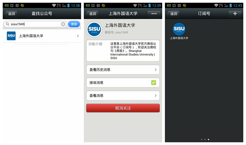The width and height of the screenshot is (246, 145).
Task: Tap the round SISU profile avatar
Action: (94, 29)
